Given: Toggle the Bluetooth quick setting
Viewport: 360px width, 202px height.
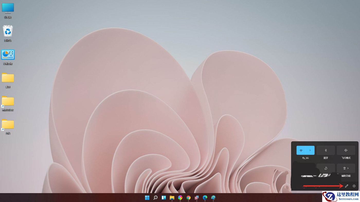Looking at the screenshot, I should coord(326,150).
